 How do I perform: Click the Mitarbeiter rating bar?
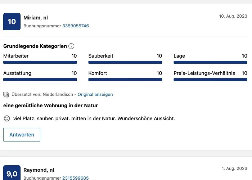(40, 62)
